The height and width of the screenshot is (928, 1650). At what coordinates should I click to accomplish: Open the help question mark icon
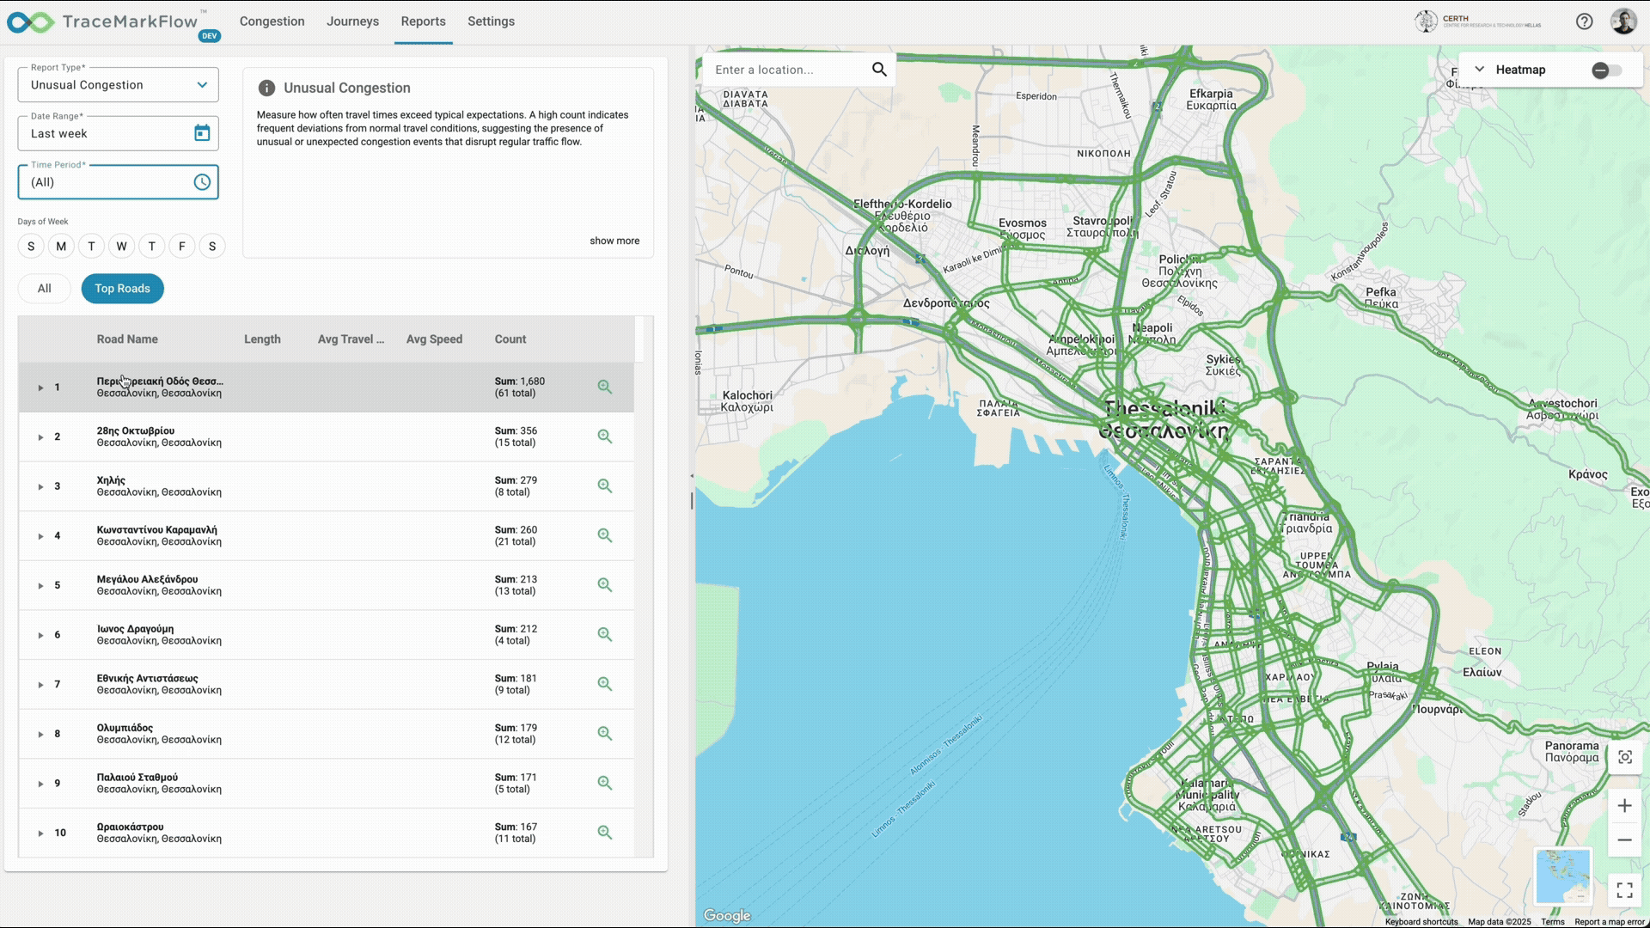1584,21
